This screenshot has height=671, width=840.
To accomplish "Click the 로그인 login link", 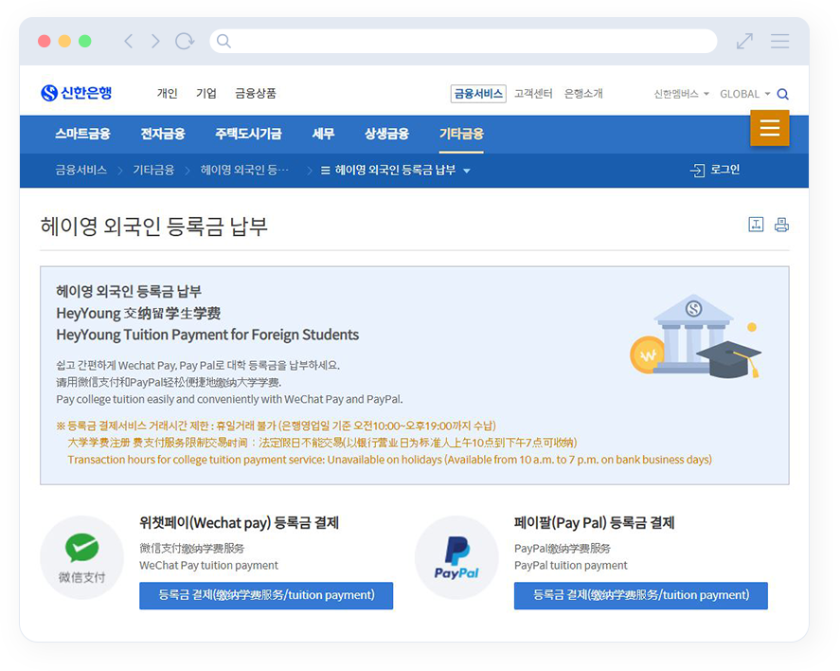I will click(x=716, y=170).
